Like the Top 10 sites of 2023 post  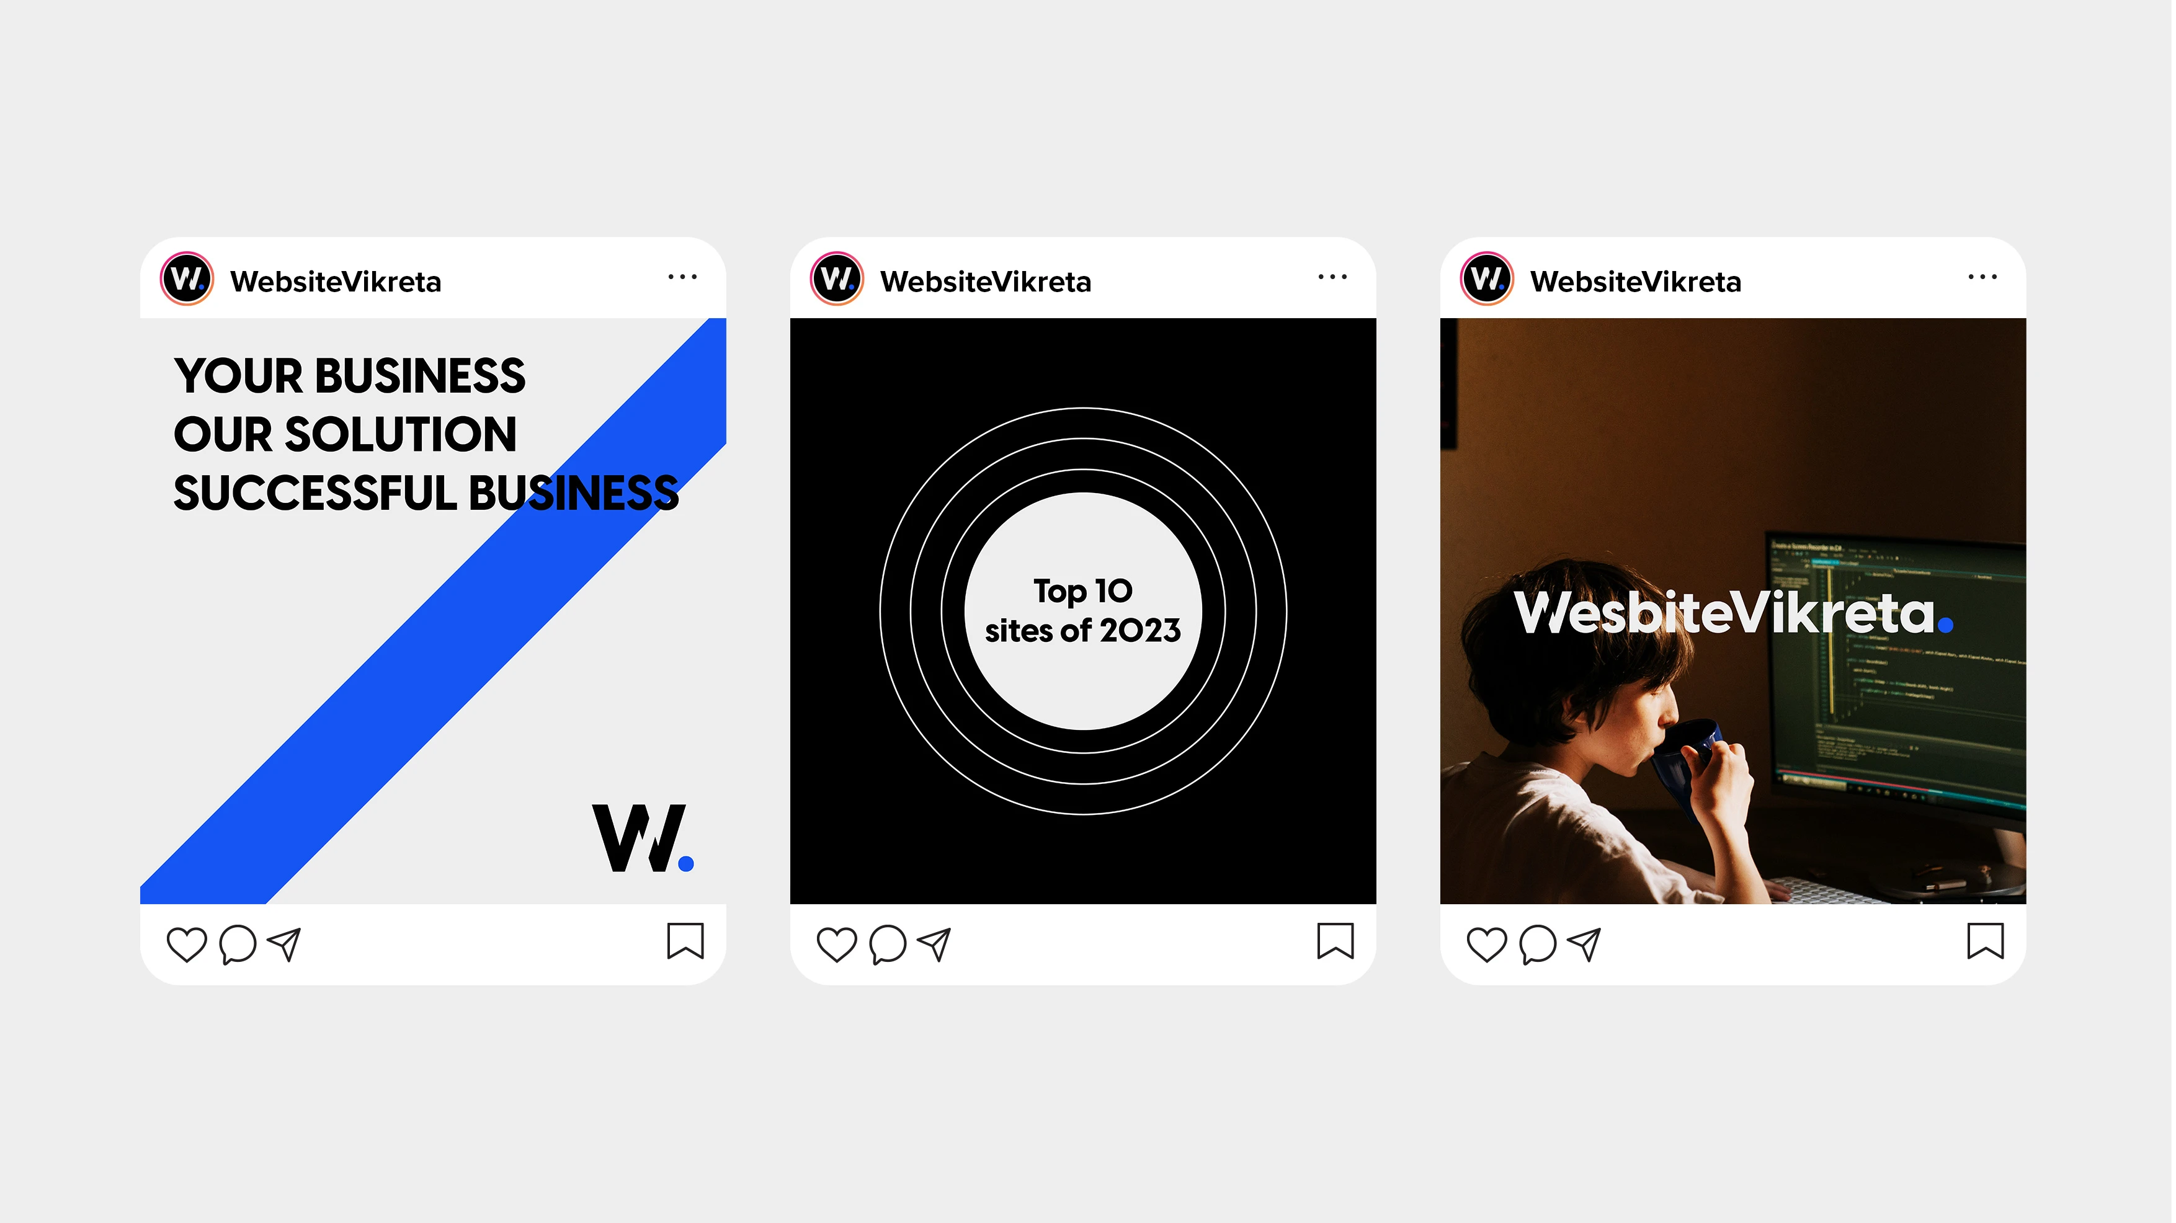837,945
